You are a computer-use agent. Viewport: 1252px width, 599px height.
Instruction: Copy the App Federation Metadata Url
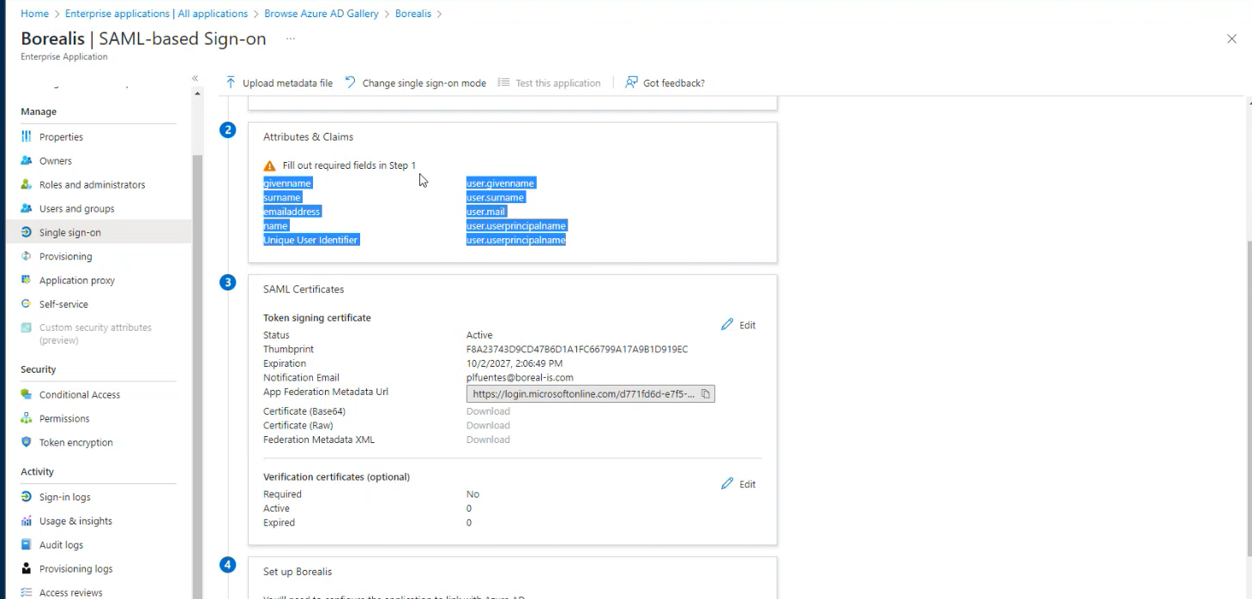[x=705, y=394]
